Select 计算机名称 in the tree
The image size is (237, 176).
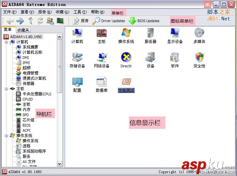[x=29, y=52]
